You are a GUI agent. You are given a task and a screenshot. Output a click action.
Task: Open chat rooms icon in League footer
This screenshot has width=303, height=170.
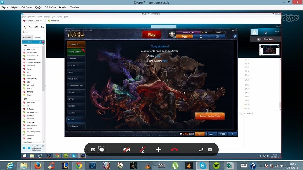222,134
